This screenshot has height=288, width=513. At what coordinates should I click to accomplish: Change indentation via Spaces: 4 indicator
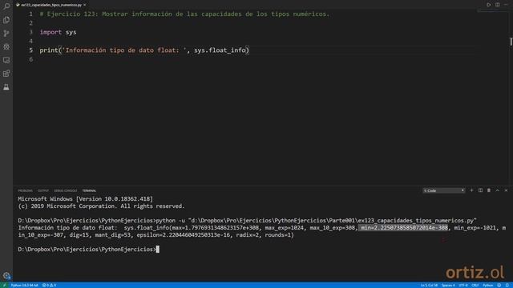click(448, 286)
